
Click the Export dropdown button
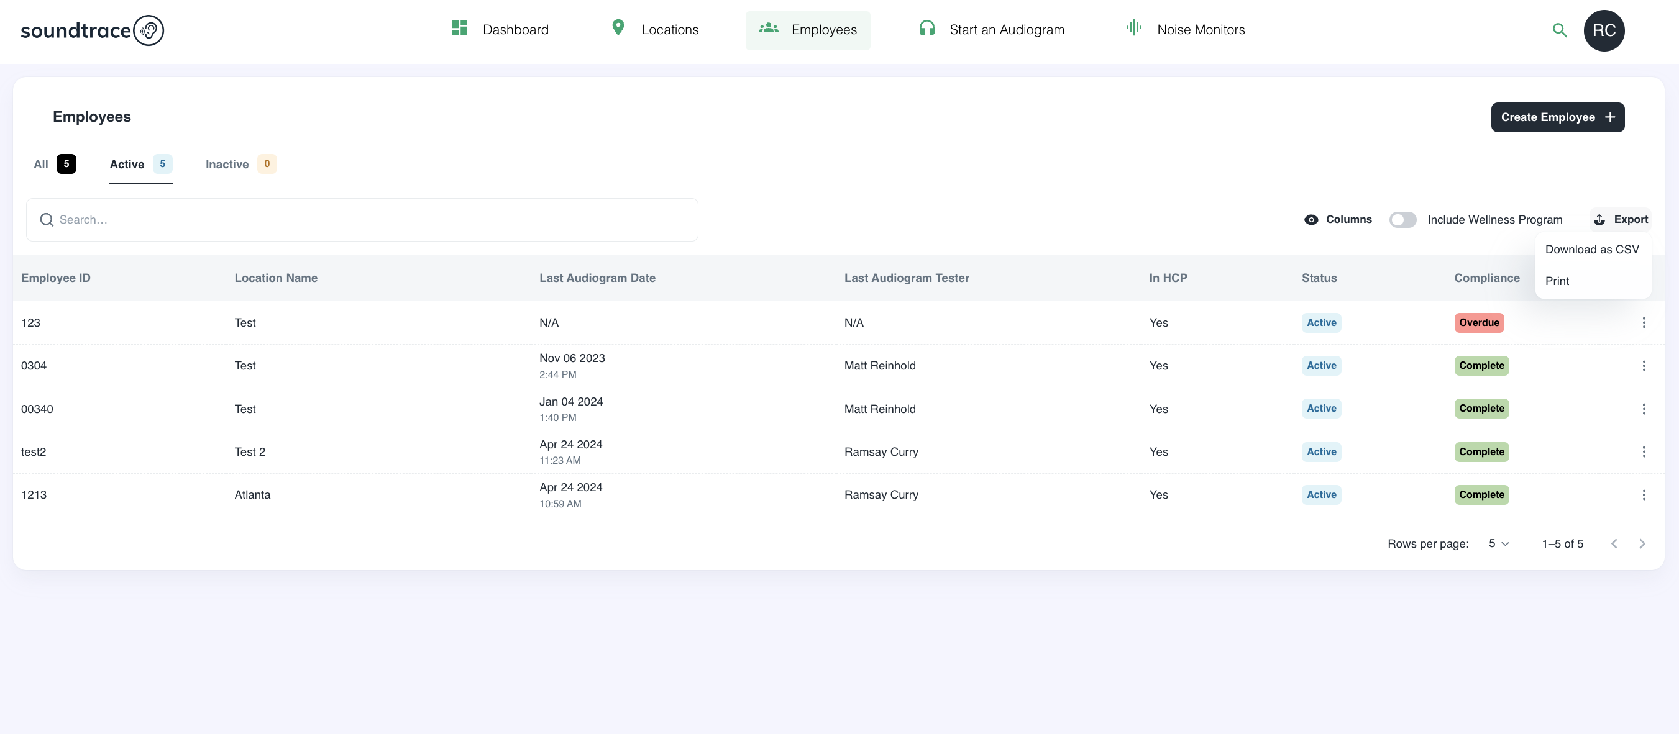[1621, 220]
